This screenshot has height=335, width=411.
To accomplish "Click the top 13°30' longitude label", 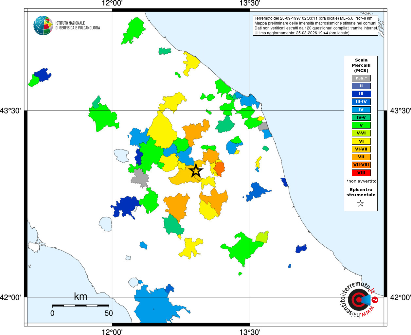I will point(250,3).
